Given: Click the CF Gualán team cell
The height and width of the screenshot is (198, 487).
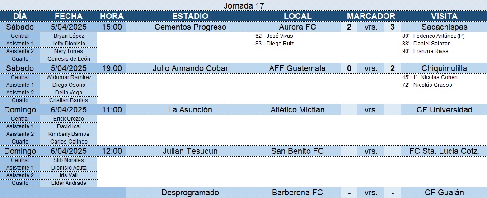Looking at the screenshot, I should (444, 193).
